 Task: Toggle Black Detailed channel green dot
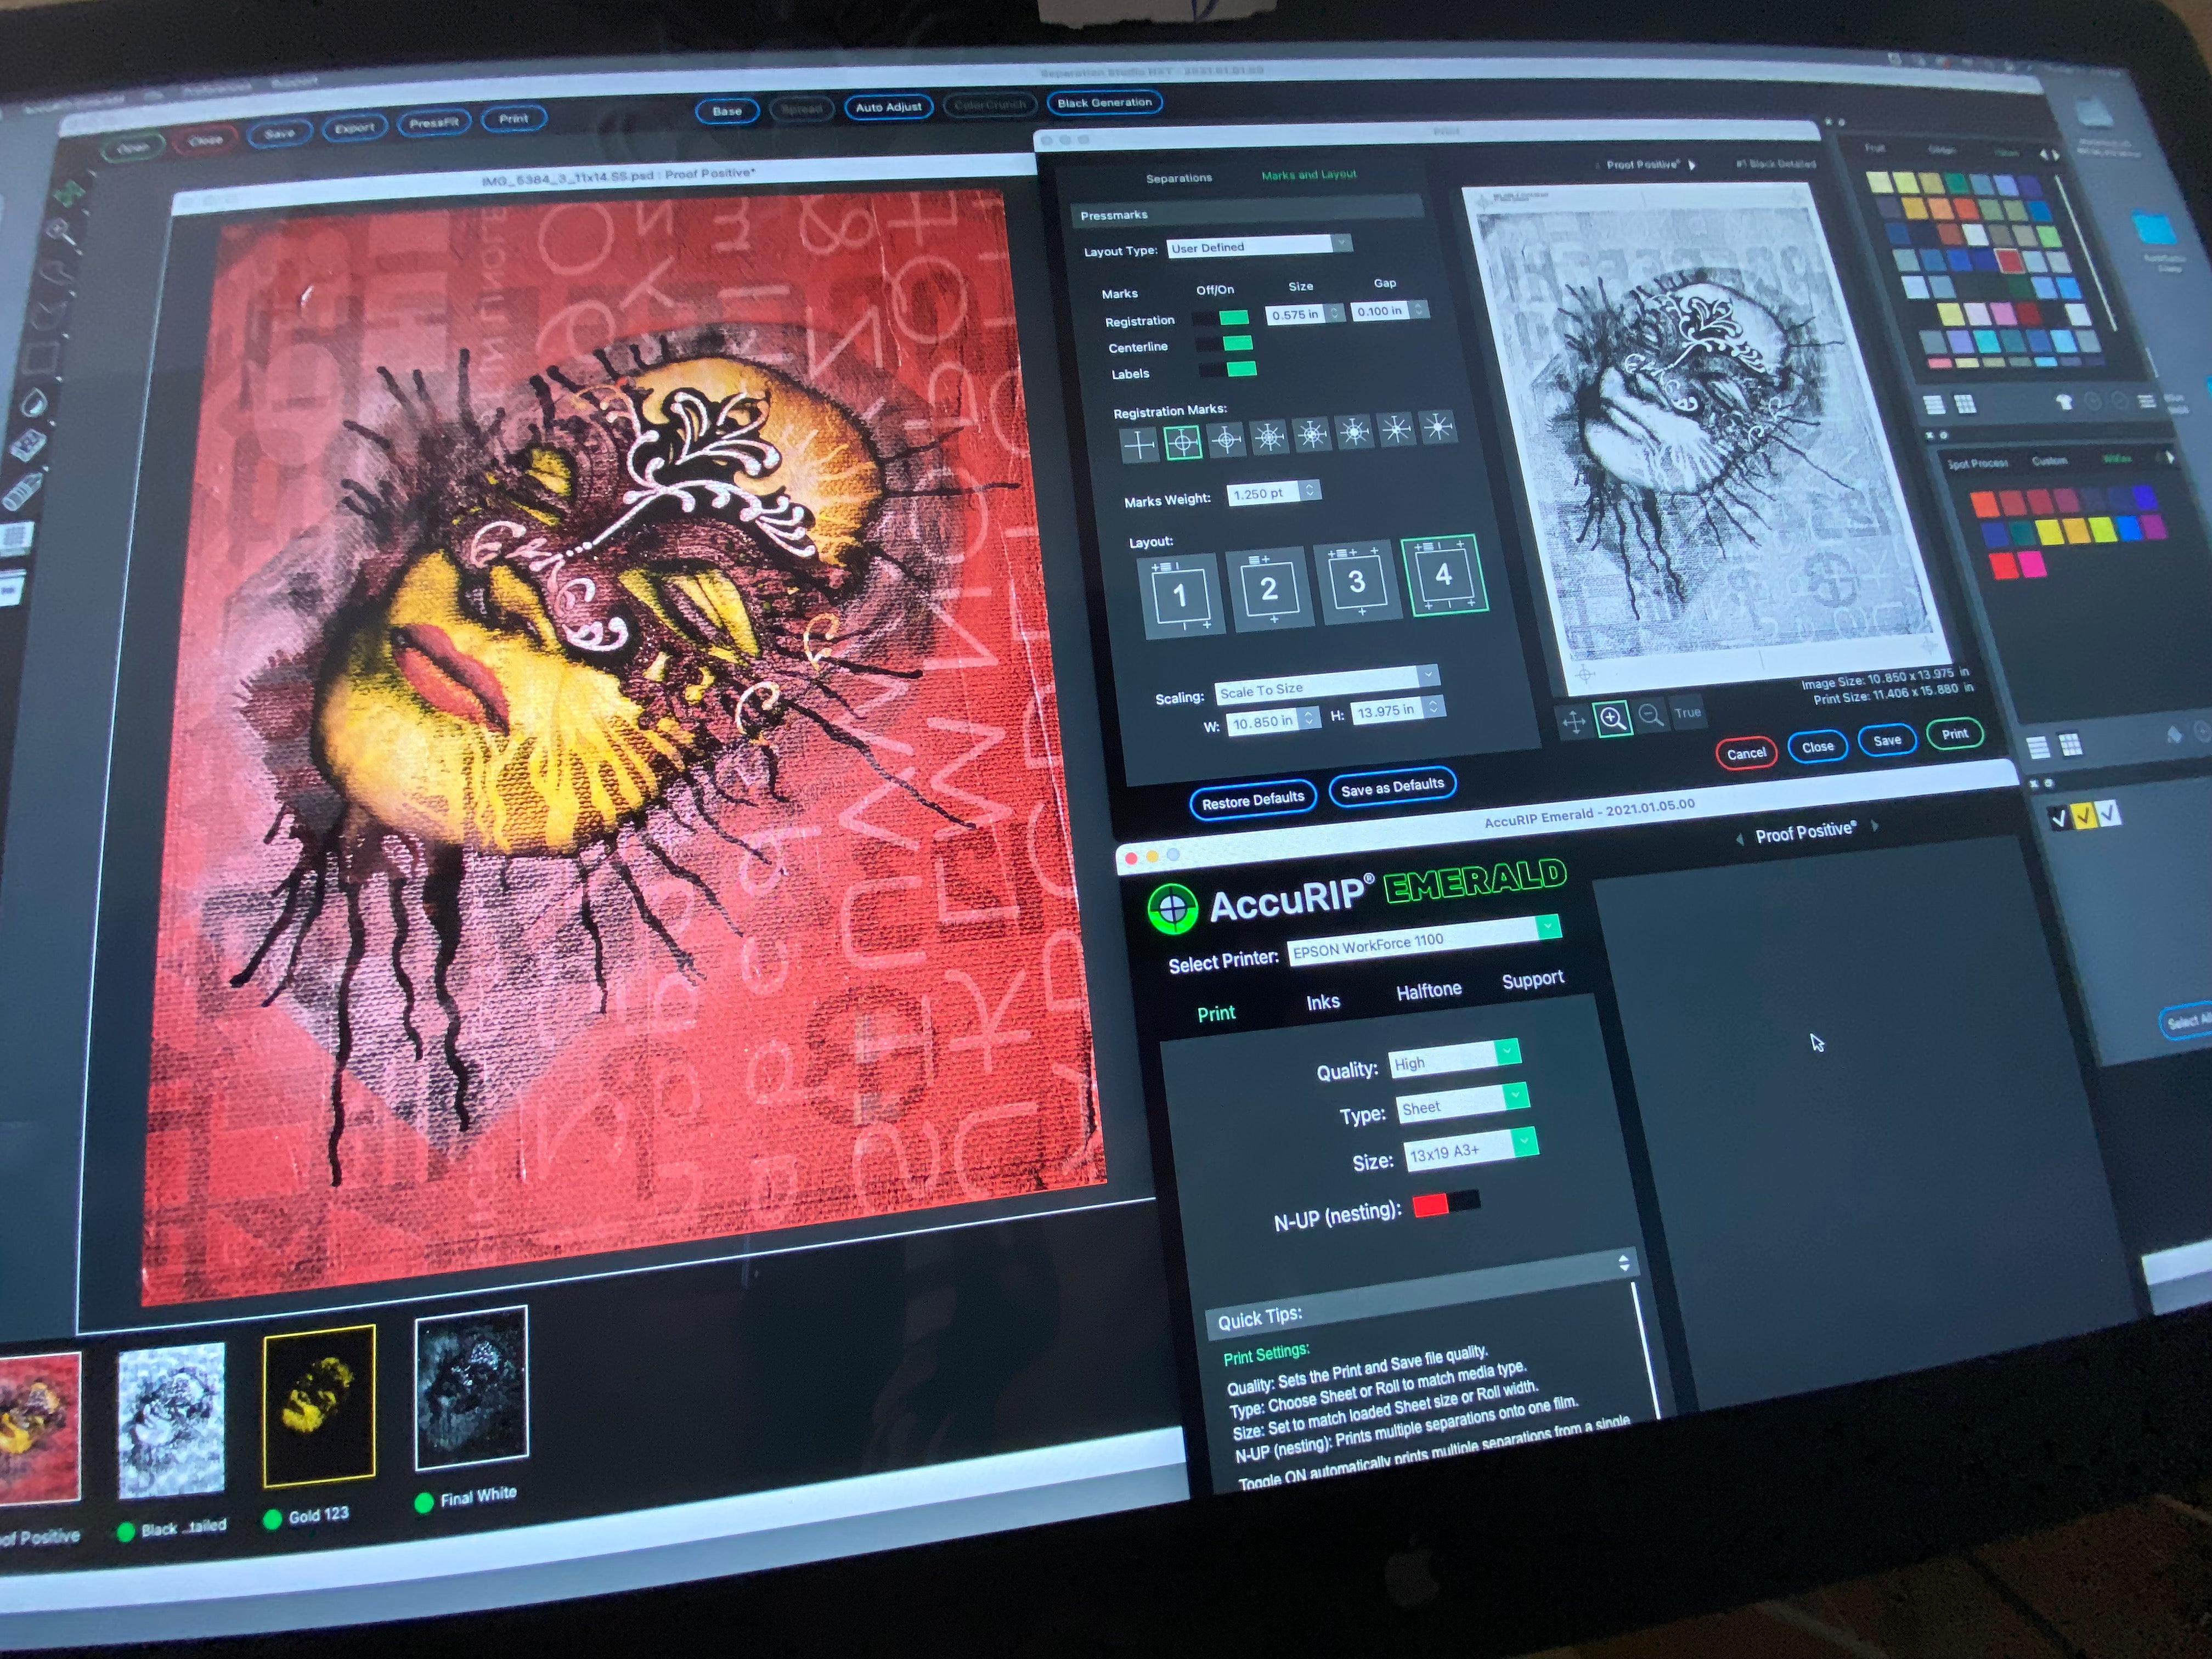[126, 1532]
